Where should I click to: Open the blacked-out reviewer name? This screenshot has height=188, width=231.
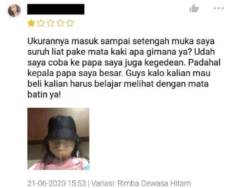56,9
